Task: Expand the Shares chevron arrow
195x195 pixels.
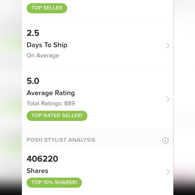Action: click(x=168, y=171)
